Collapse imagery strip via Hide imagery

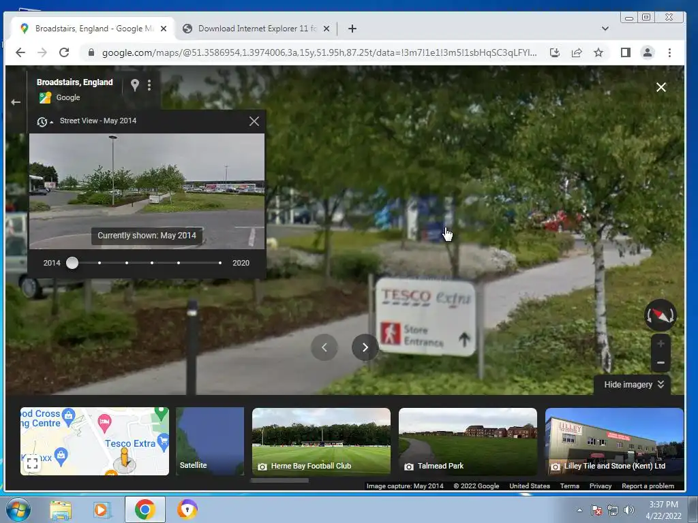634,385
